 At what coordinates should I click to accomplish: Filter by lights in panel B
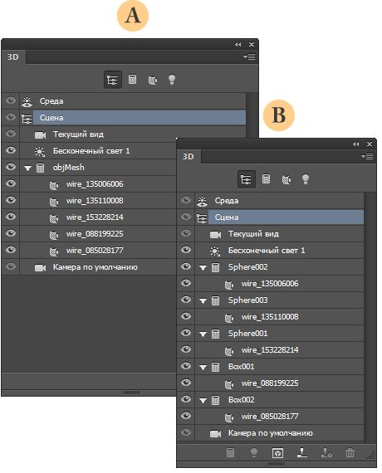point(306,179)
